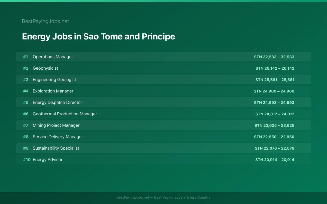The height and width of the screenshot is (204, 327).
Task: Select the Service Delivery Manager row
Action: click(x=163, y=137)
